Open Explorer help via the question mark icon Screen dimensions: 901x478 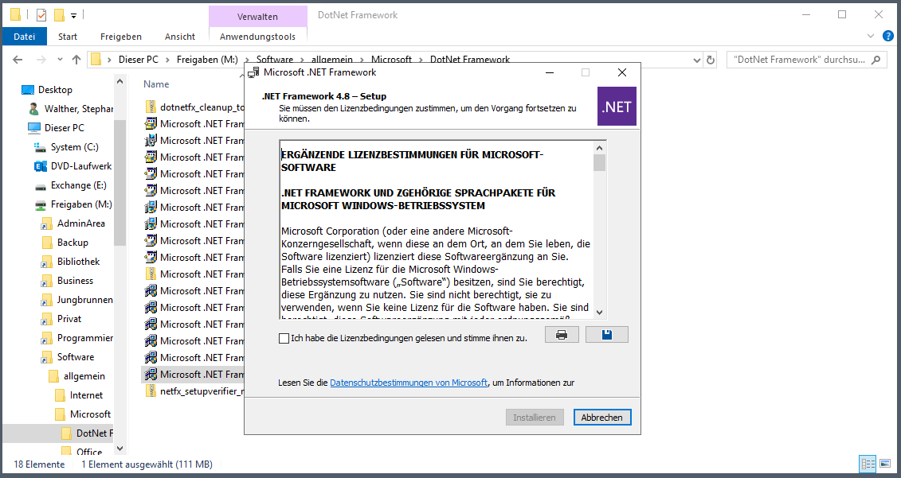click(x=887, y=36)
